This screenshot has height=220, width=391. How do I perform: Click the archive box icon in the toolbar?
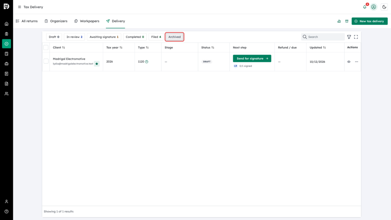click(347, 21)
